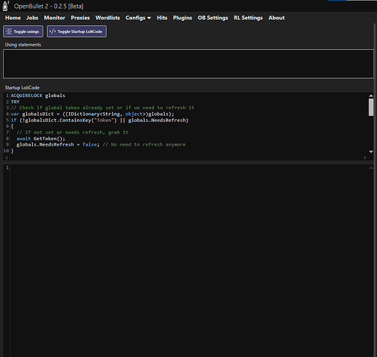View the Hits page
This screenshot has height=357, width=377.
[162, 18]
